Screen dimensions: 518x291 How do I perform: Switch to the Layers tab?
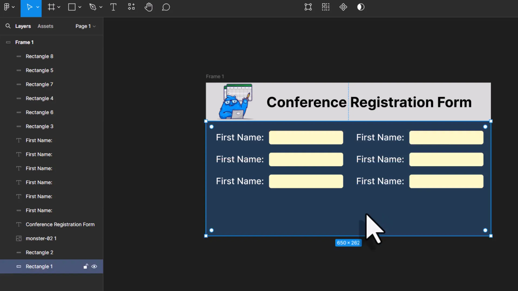click(23, 26)
